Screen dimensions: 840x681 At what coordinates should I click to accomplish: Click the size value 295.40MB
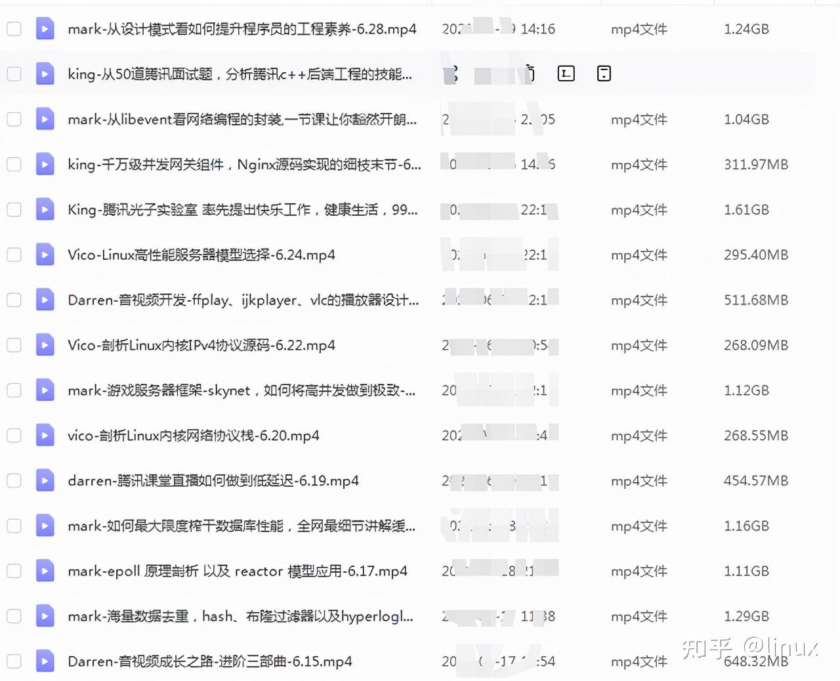(x=756, y=255)
